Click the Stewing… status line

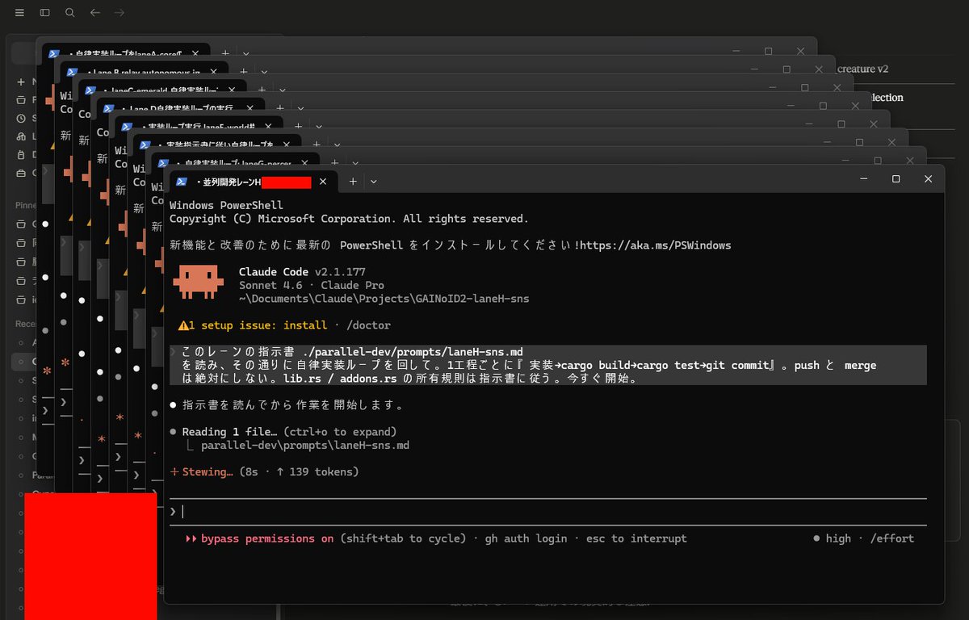click(x=265, y=471)
